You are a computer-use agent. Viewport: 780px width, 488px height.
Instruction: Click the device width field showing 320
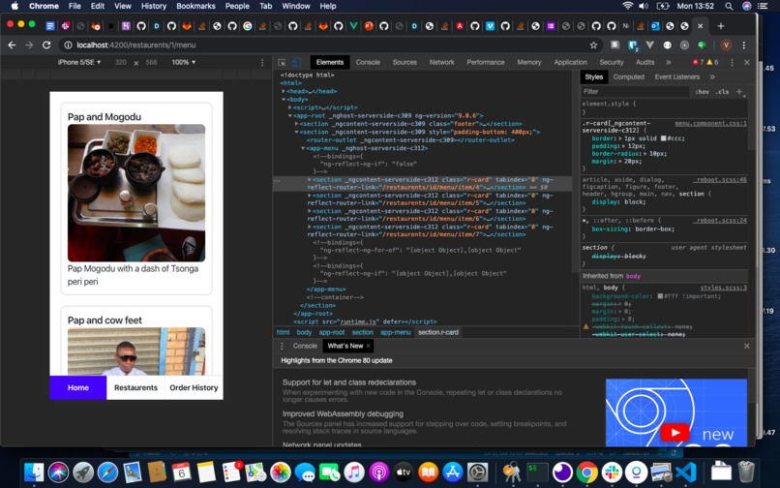click(120, 62)
